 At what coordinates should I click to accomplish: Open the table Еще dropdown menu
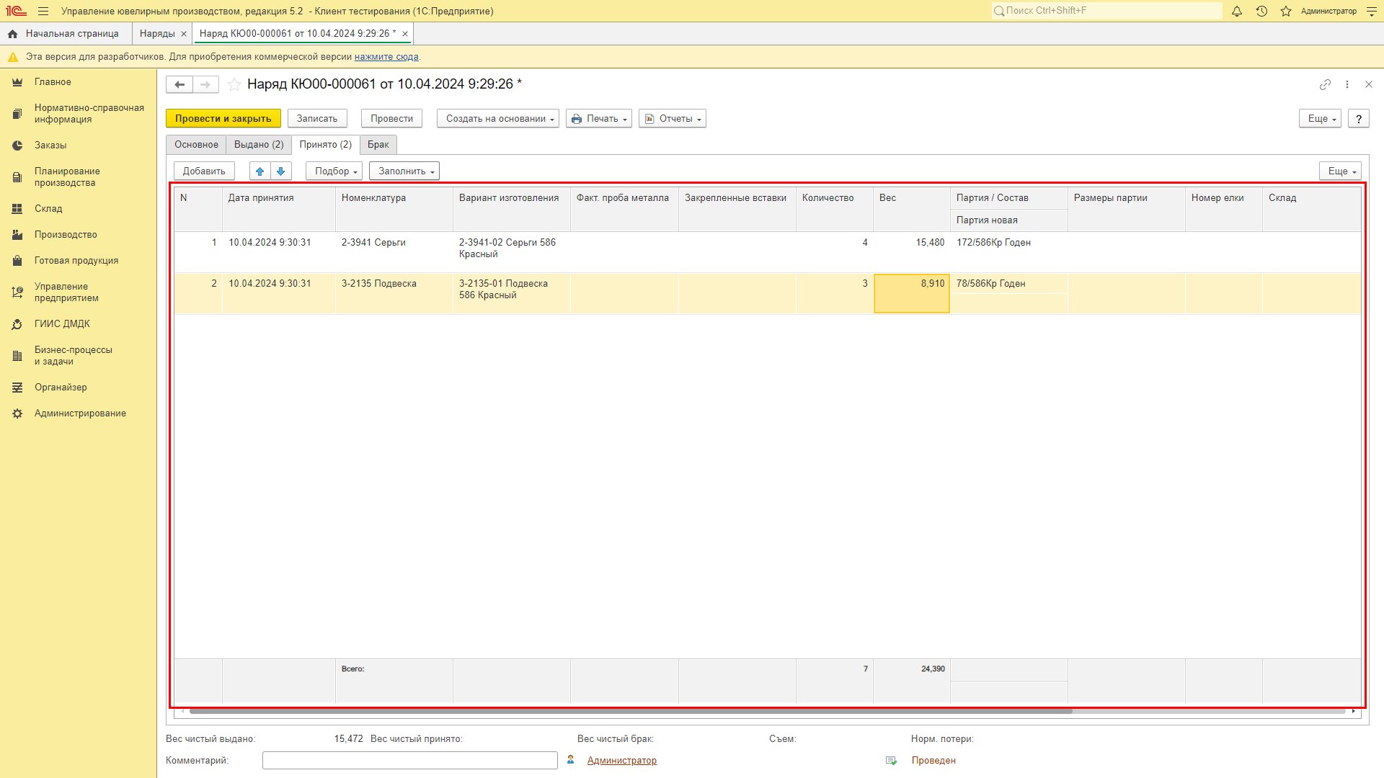pos(1341,171)
